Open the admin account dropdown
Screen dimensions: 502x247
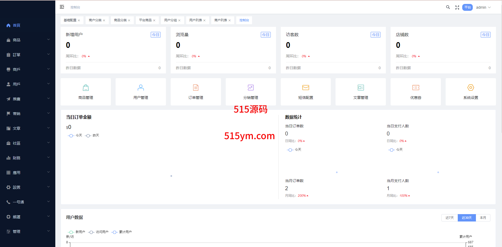click(483, 7)
